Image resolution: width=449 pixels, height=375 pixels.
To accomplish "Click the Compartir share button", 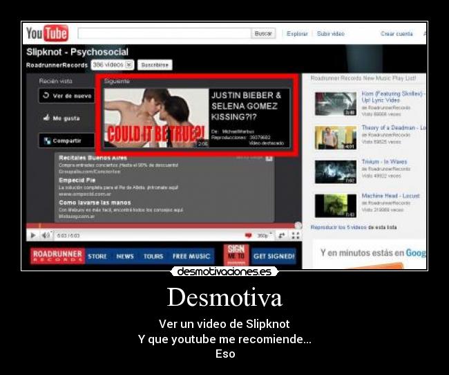I will (x=67, y=140).
